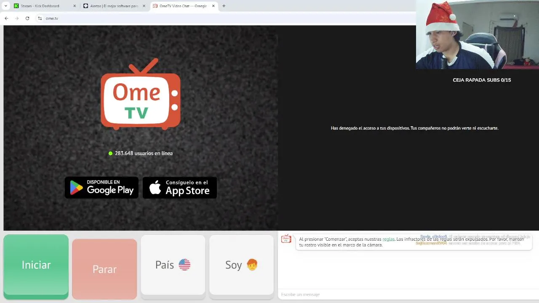539x303 pixels.
Task: Click the green Iniciar button
Action: [x=36, y=266]
